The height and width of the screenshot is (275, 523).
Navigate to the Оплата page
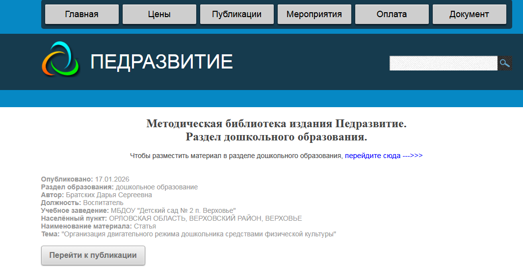(392, 14)
